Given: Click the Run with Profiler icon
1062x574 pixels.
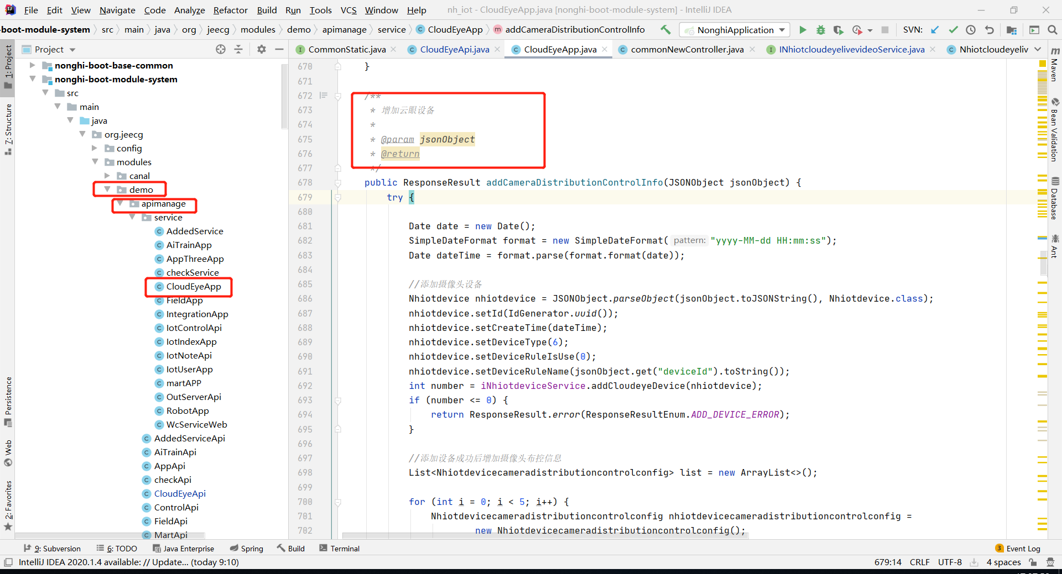Looking at the screenshot, I should tap(857, 30).
